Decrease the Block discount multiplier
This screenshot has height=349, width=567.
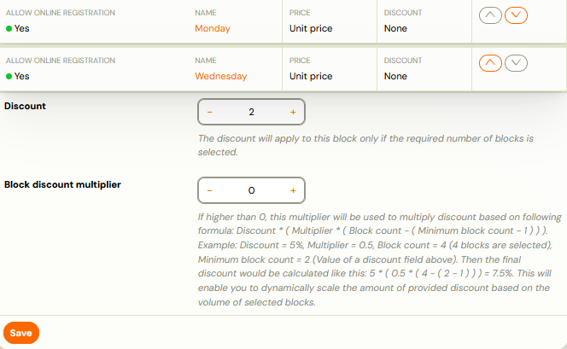coord(210,190)
